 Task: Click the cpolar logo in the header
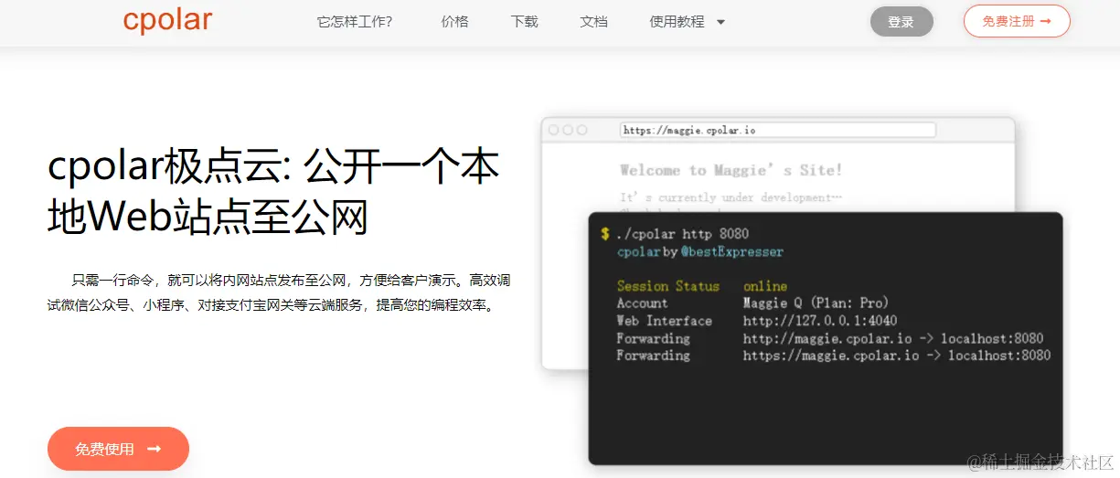(167, 21)
